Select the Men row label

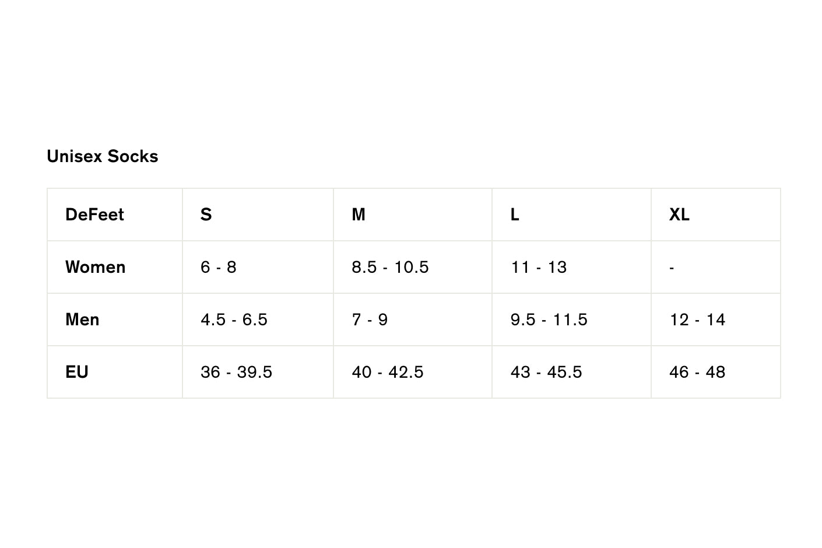tap(82, 319)
